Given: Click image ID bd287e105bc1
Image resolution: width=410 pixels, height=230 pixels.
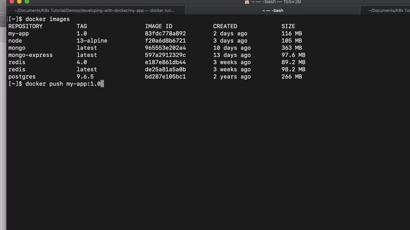Looking at the screenshot, I should pyautogui.click(x=165, y=77).
